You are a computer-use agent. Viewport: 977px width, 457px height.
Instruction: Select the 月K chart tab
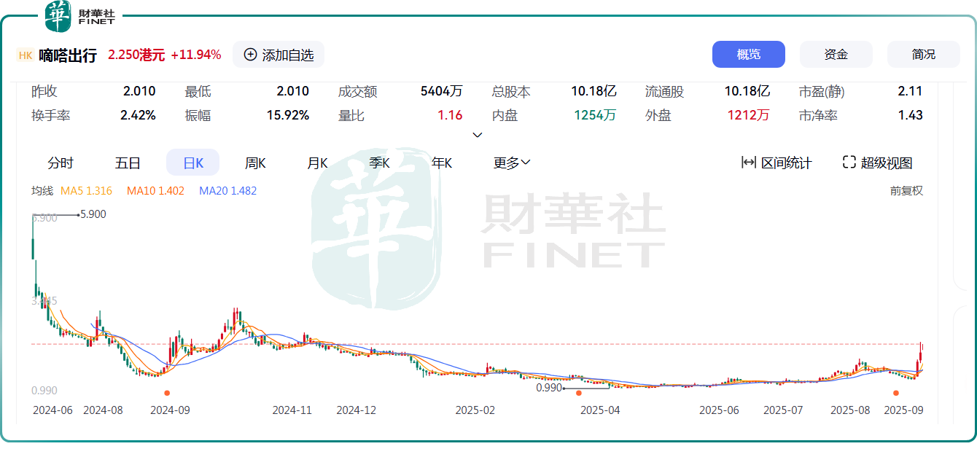pyautogui.click(x=317, y=163)
